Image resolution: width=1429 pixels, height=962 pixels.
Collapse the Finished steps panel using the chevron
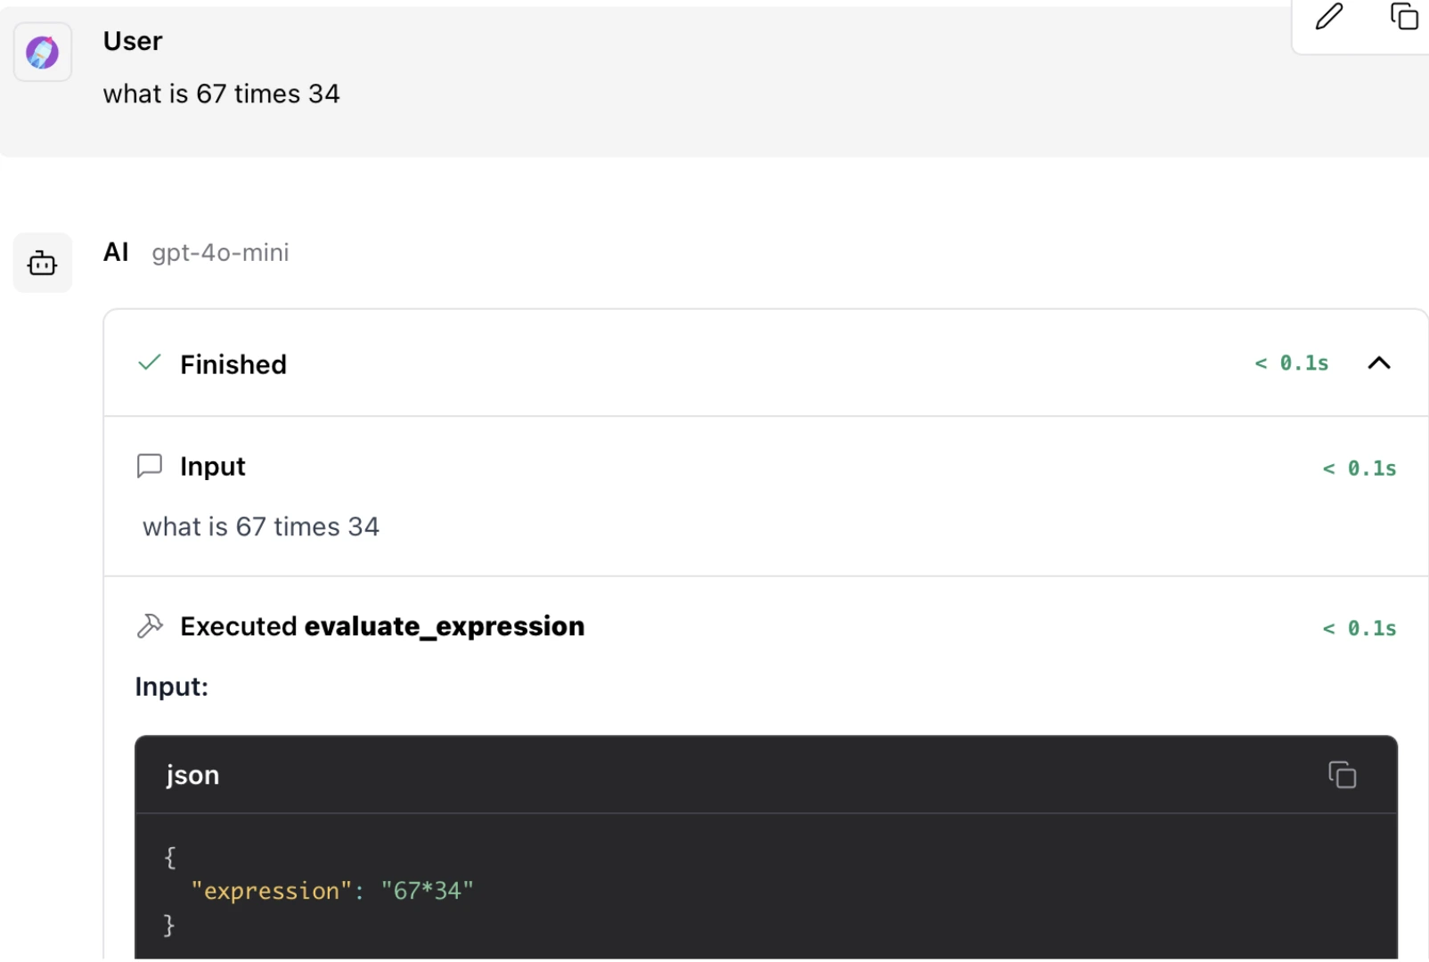tap(1378, 363)
